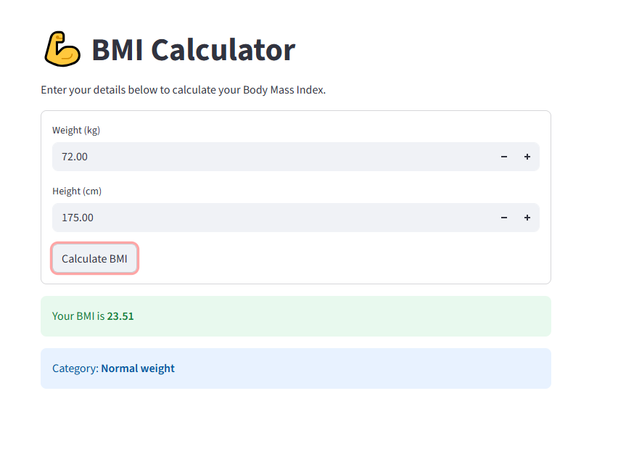Viewport: 618px width, 470px height.
Task: Select the Height input showing 175.00
Action: click(x=218, y=217)
